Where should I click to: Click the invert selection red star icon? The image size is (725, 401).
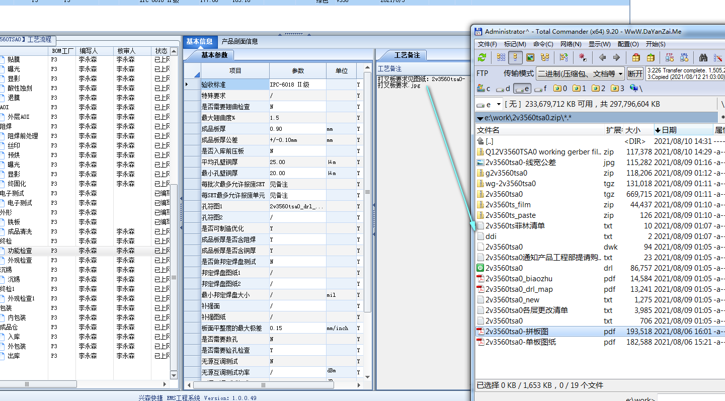coord(583,57)
